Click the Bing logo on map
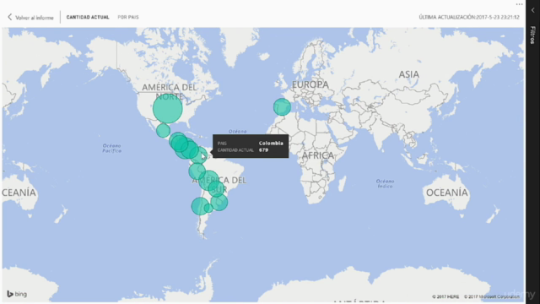 [x=17, y=294]
